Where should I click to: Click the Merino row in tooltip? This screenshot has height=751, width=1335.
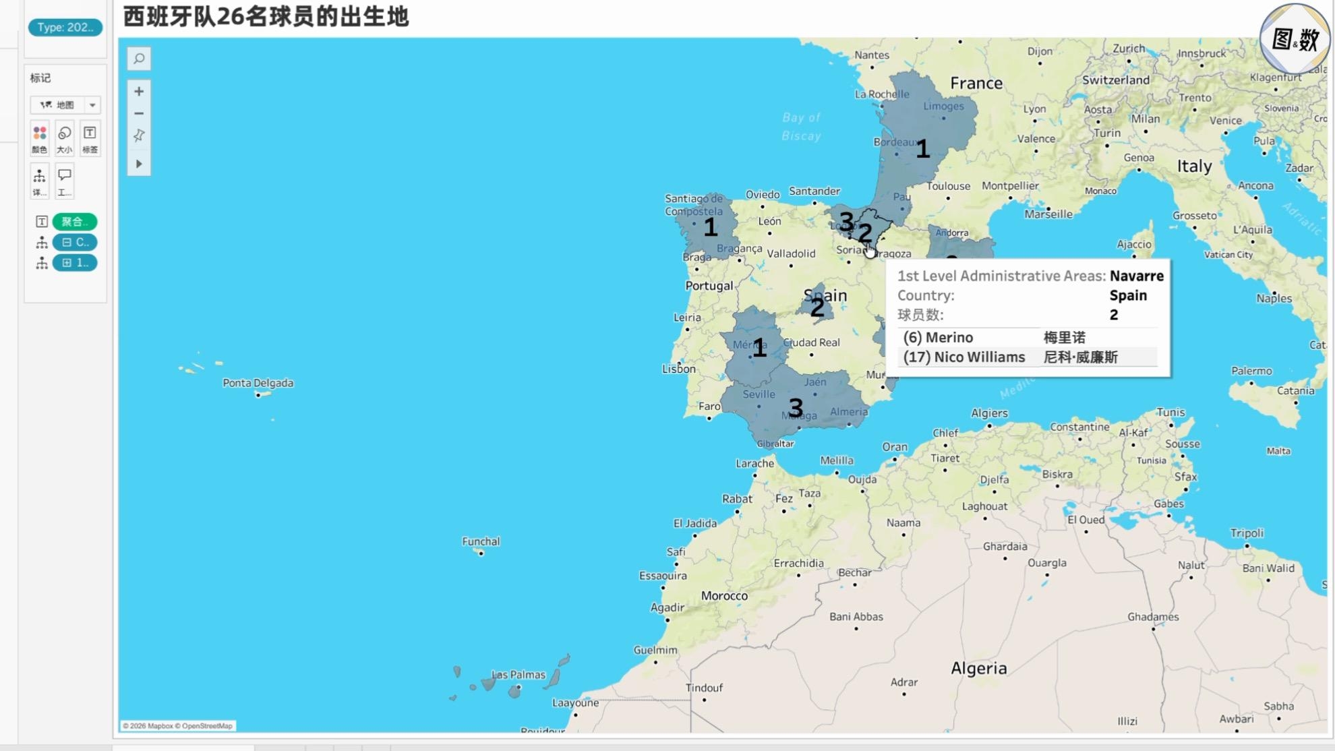click(x=1027, y=338)
